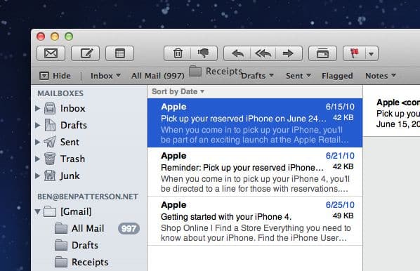Image resolution: width=420 pixels, height=271 pixels.
Task: Click the BEN@BENPATTERSON.NET account header
Action: coord(88,197)
